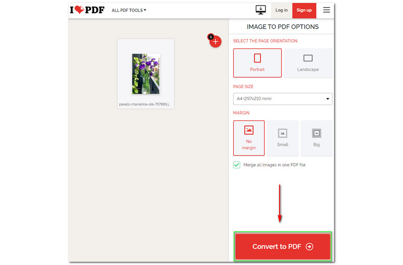
Task: Choose the Small margin icon
Action: (x=283, y=133)
